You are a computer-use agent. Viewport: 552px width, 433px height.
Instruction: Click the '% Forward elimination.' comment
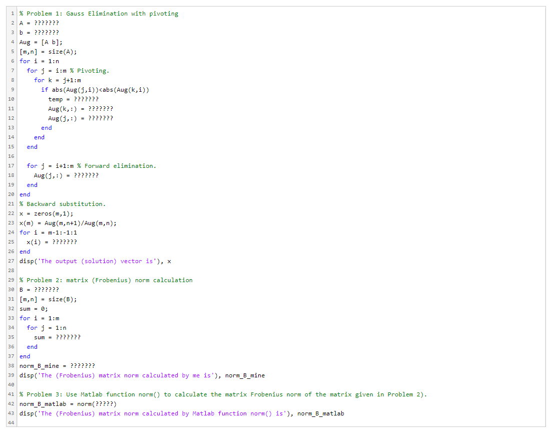click(117, 166)
